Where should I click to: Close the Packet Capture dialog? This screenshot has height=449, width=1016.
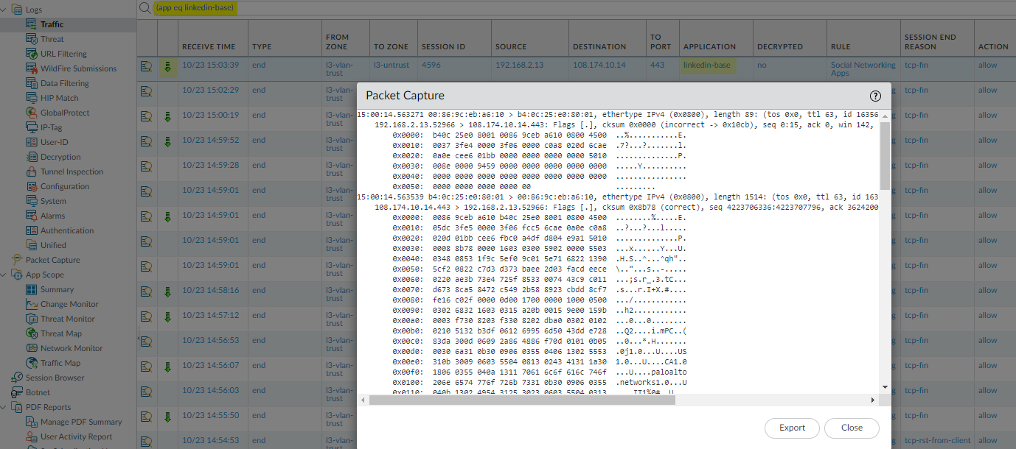point(852,428)
